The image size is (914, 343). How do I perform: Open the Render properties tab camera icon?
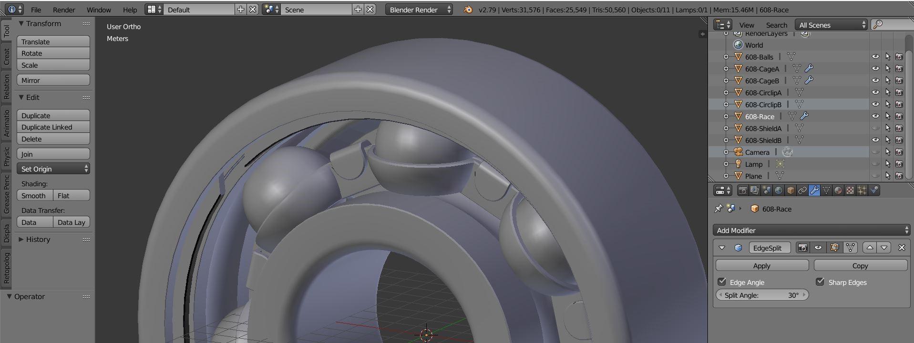tap(742, 191)
